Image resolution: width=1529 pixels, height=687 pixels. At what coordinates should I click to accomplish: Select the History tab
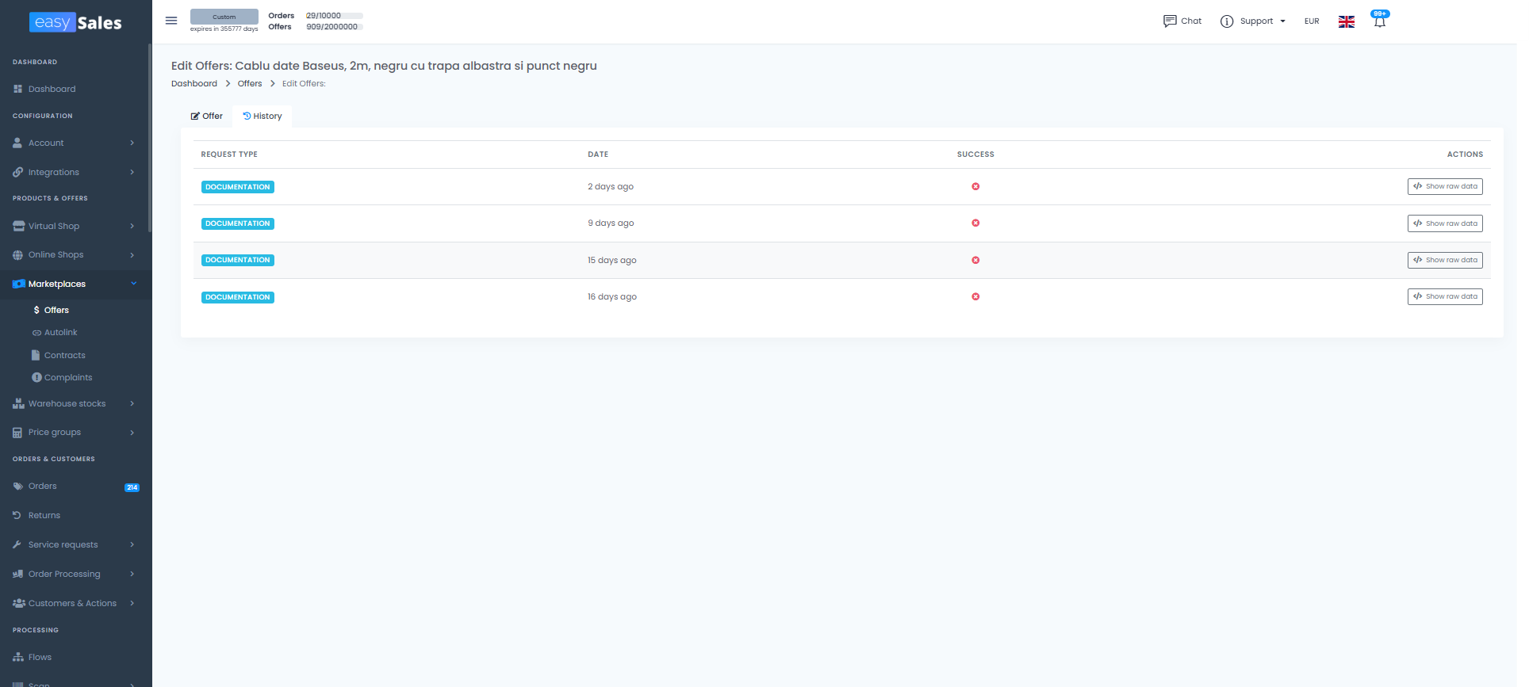[x=262, y=116]
